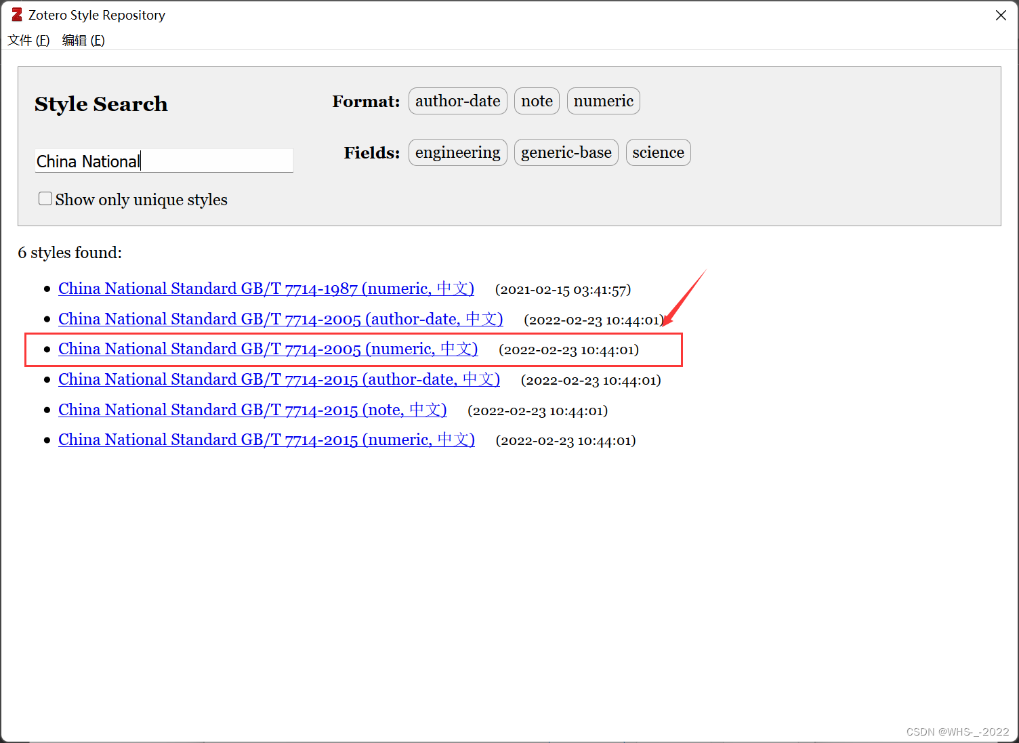Image resolution: width=1019 pixels, height=743 pixels.
Task: Filter by science field
Action: coord(658,152)
